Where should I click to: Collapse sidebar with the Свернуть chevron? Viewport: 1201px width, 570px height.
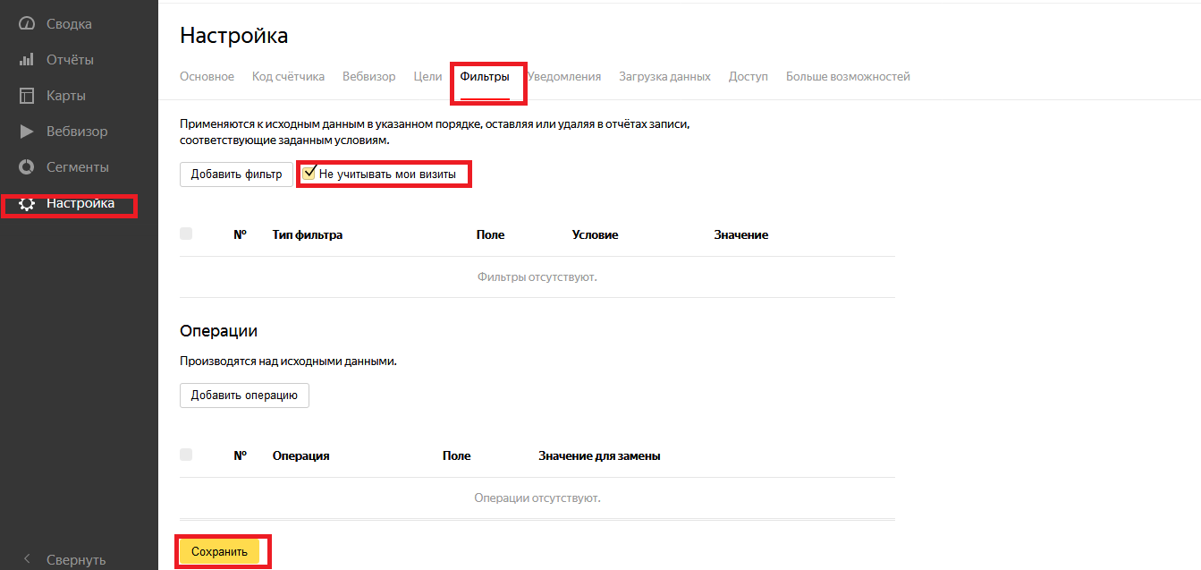tap(27, 559)
